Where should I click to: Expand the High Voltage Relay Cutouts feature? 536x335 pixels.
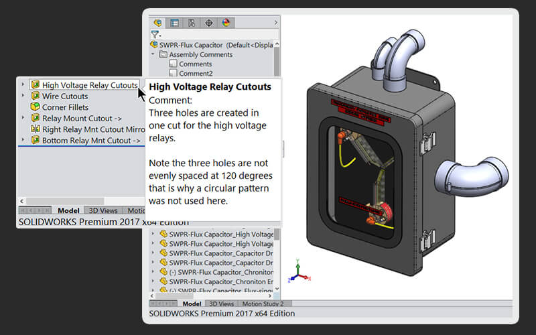pos(23,85)
